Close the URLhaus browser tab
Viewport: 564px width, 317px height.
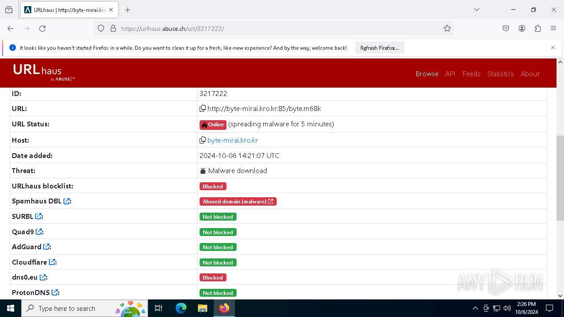pyautogui.click(x=111, y=10)
